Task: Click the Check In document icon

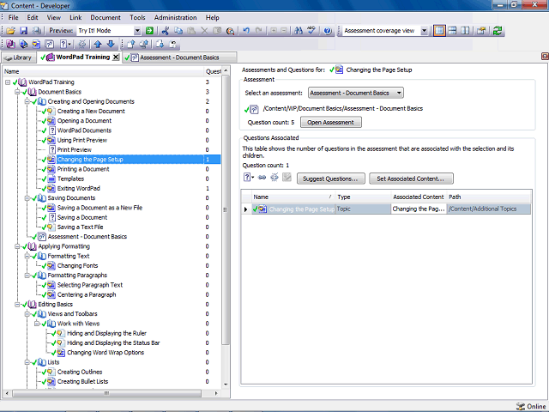Action: coord(131,44)
